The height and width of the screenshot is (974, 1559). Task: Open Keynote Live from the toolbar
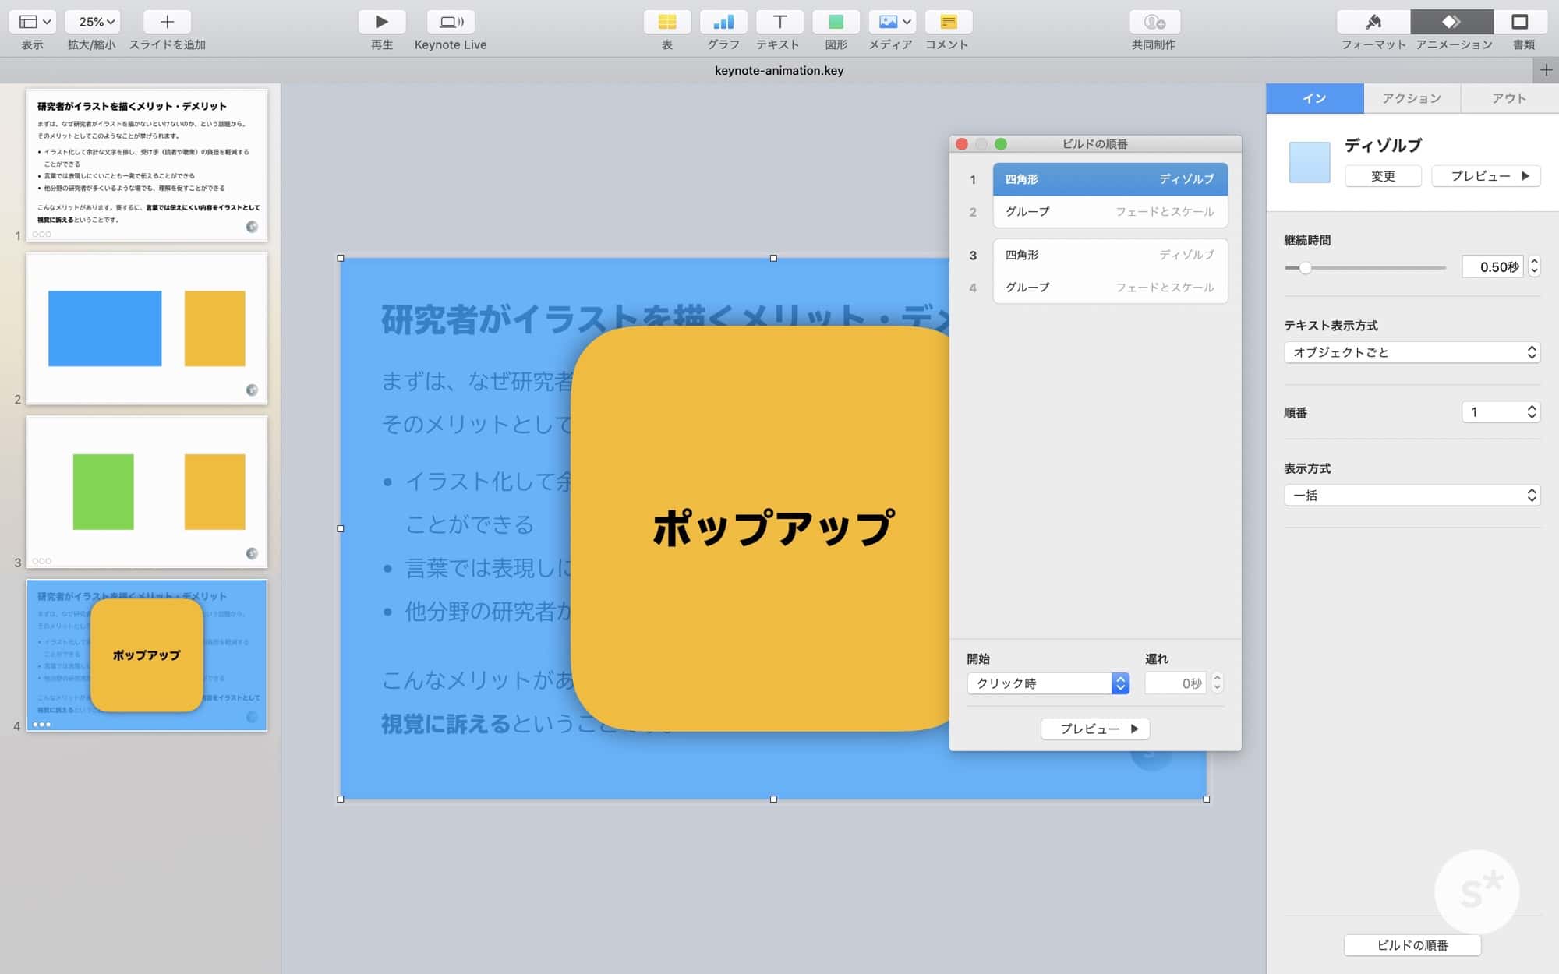pos(451,22)
